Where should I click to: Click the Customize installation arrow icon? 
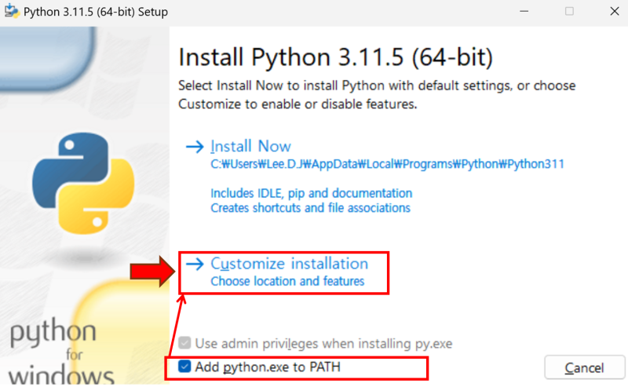(195, 264)
